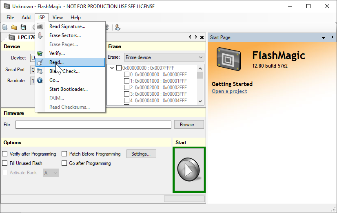Open the Start Page panel options arrow
This screenshot has height=213, width=337.
(324, 38)
